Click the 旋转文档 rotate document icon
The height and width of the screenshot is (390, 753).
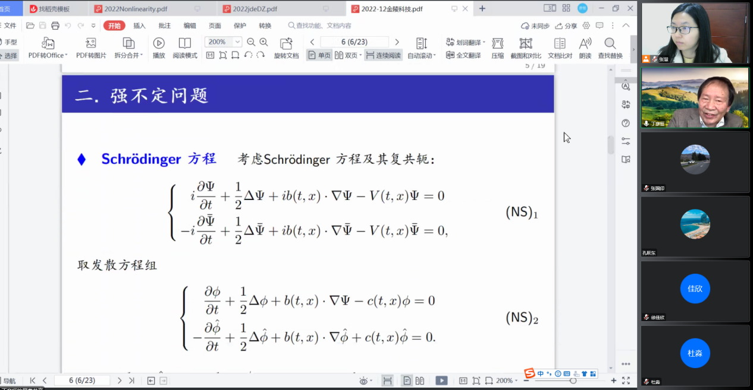pos(286,43)
